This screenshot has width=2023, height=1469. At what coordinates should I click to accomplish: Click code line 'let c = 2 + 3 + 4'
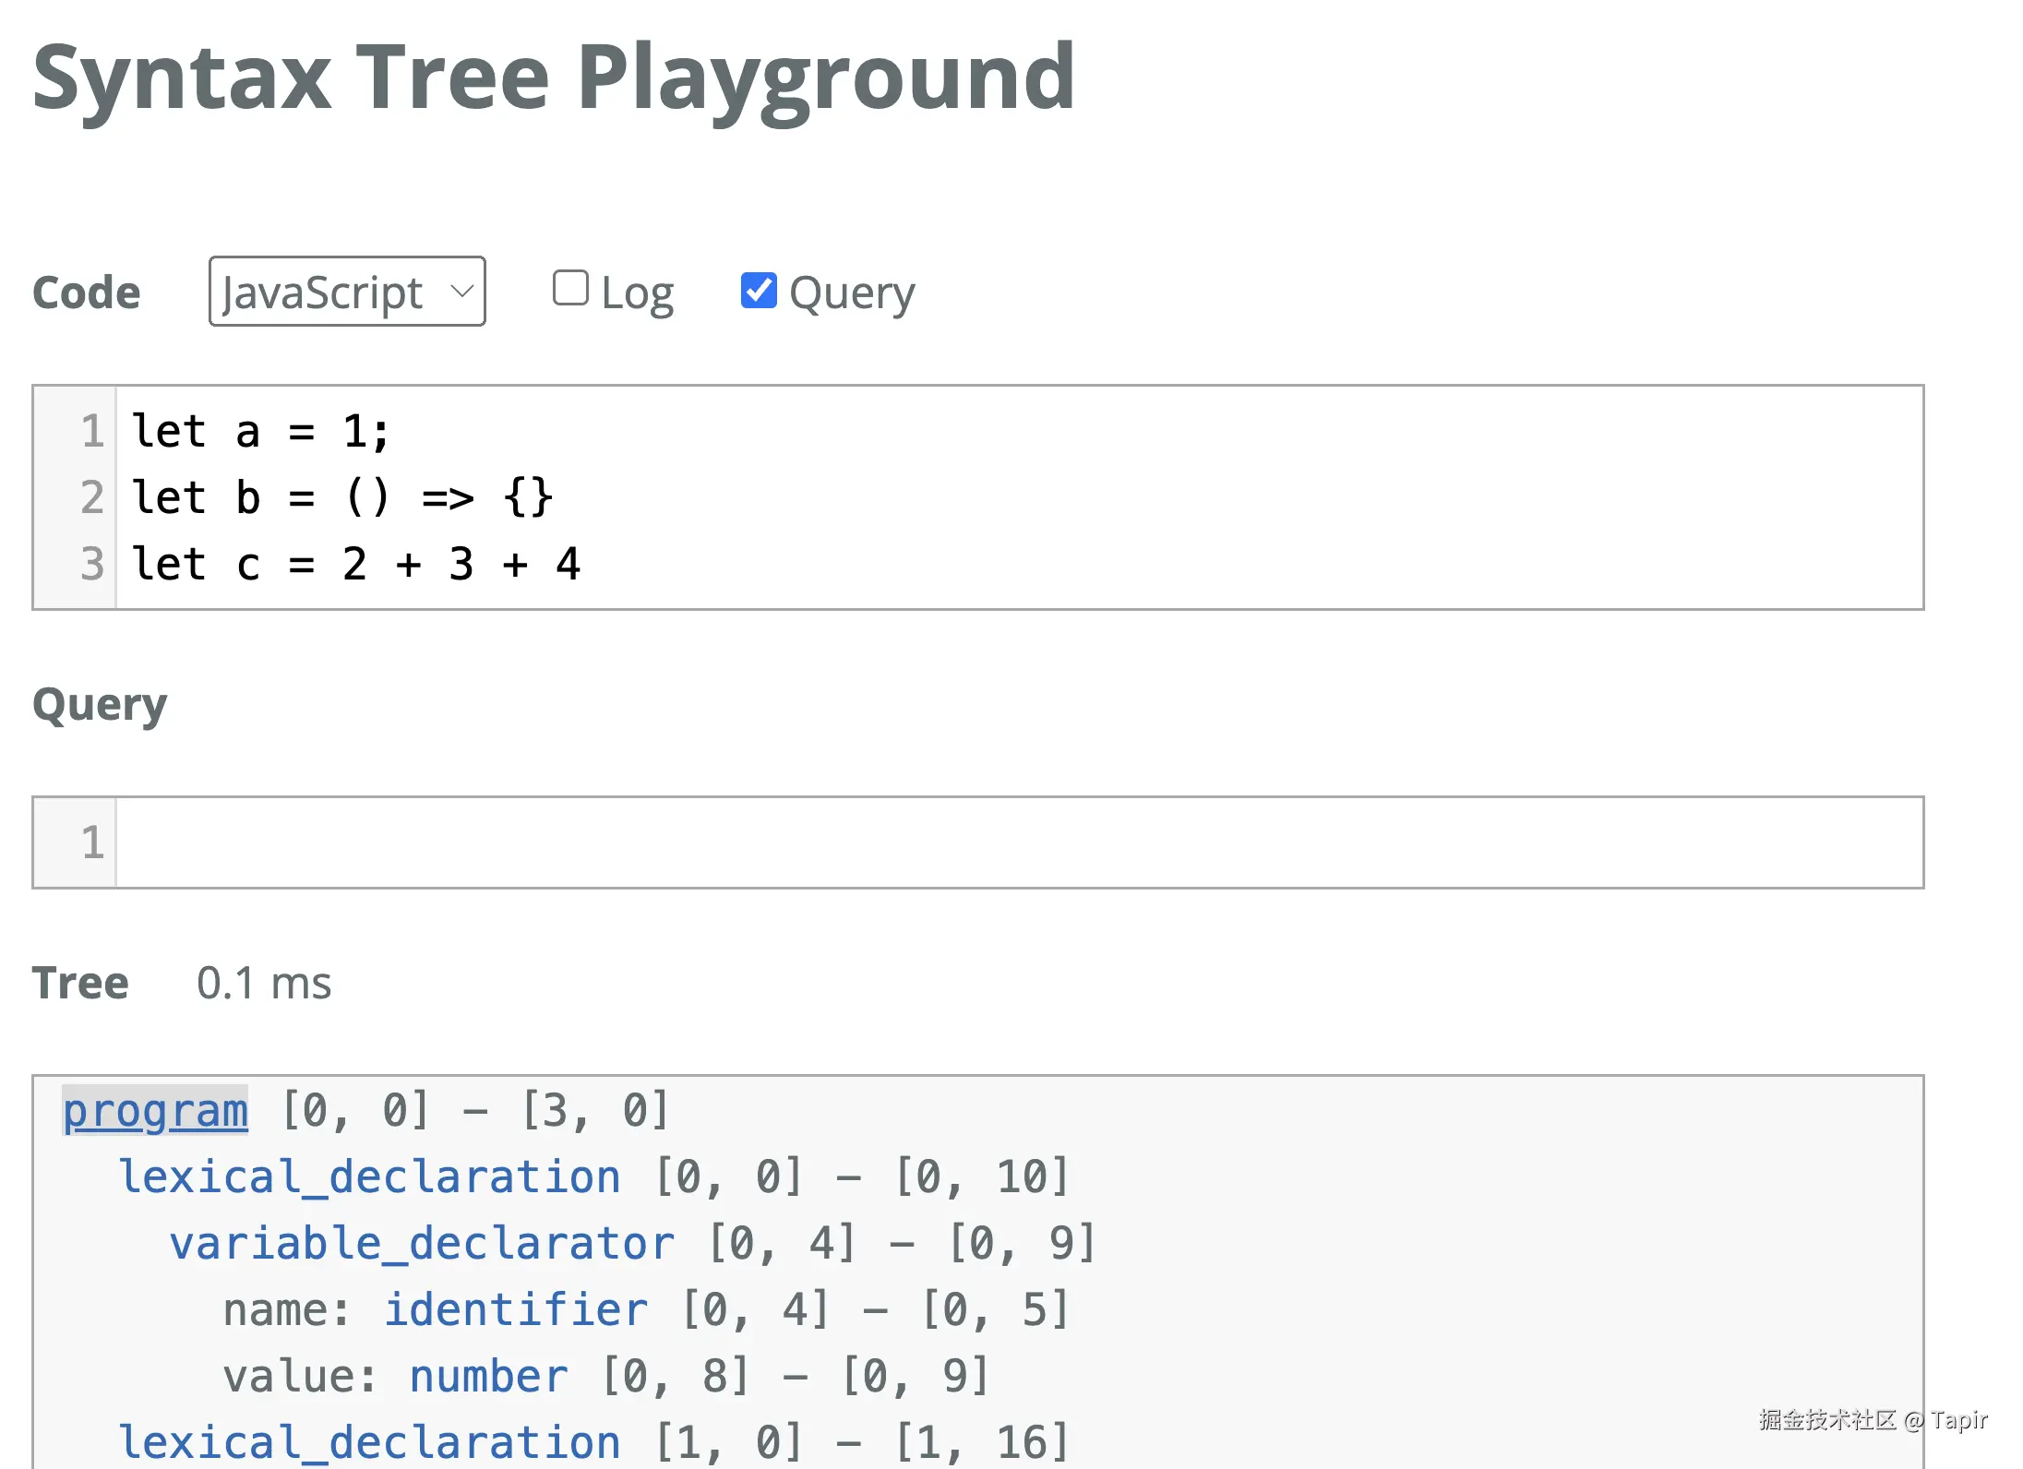point(355,564)
